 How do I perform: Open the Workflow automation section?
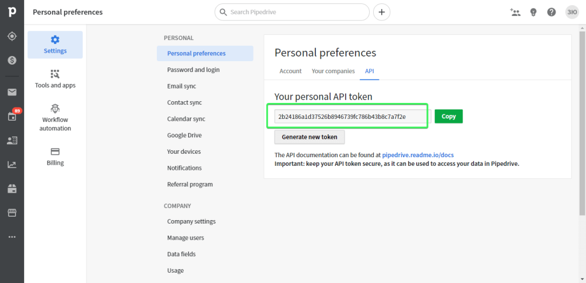[55, 118]
